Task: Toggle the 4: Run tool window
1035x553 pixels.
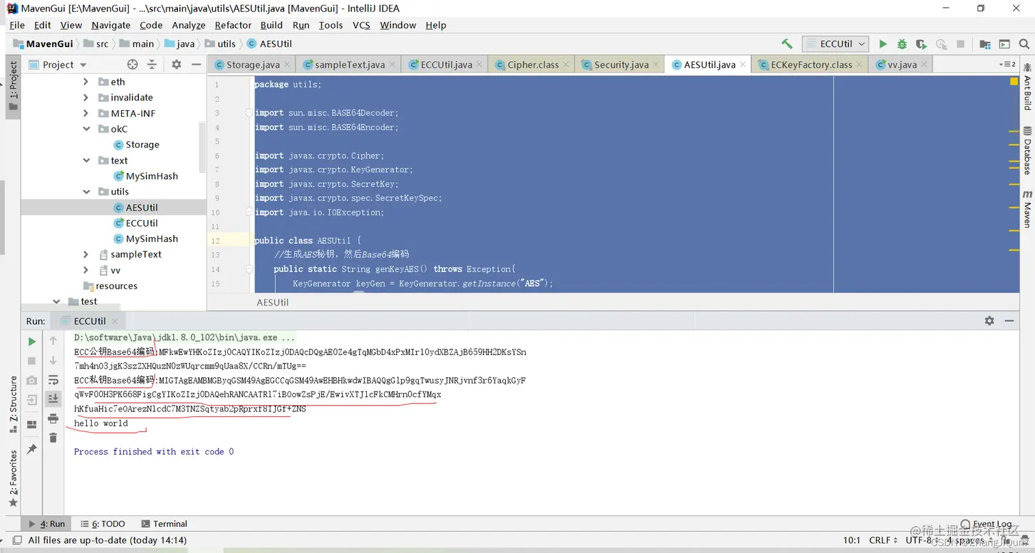Action: (x=46, y=524)
